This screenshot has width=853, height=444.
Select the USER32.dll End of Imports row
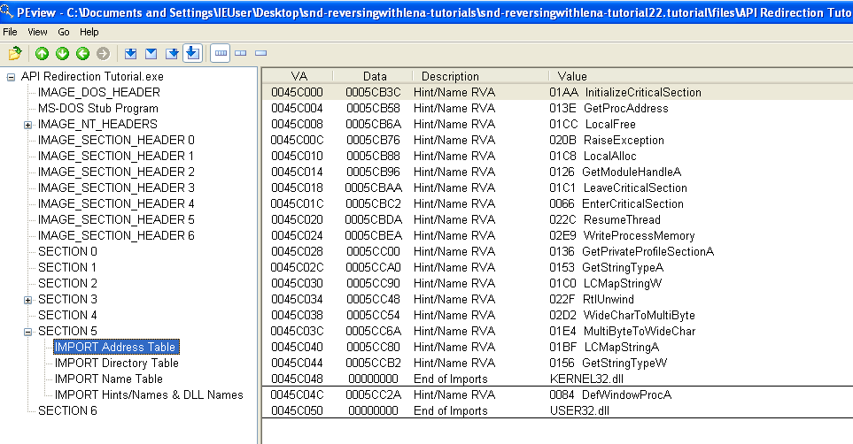[x=558, y=411]
